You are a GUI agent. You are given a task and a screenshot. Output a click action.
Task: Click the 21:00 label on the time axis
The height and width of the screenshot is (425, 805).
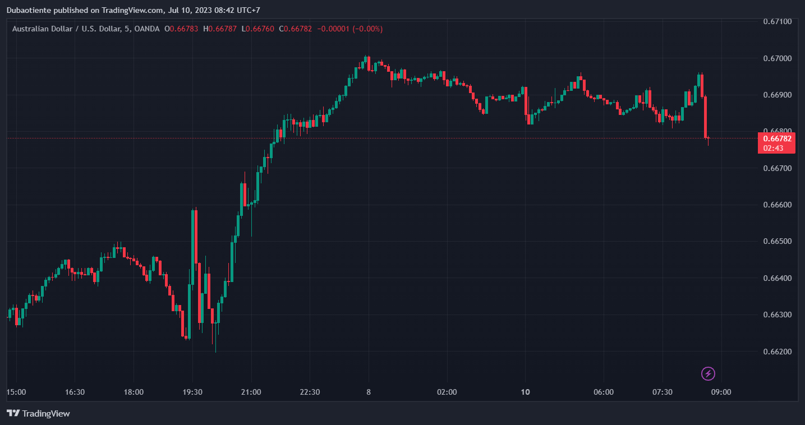(251, 392)
